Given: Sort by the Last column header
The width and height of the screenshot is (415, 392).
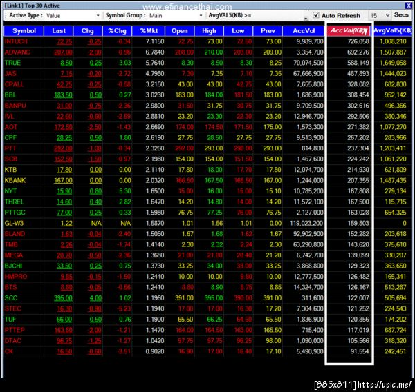Looking at the screenshot, I should click(x=59, y=31).
